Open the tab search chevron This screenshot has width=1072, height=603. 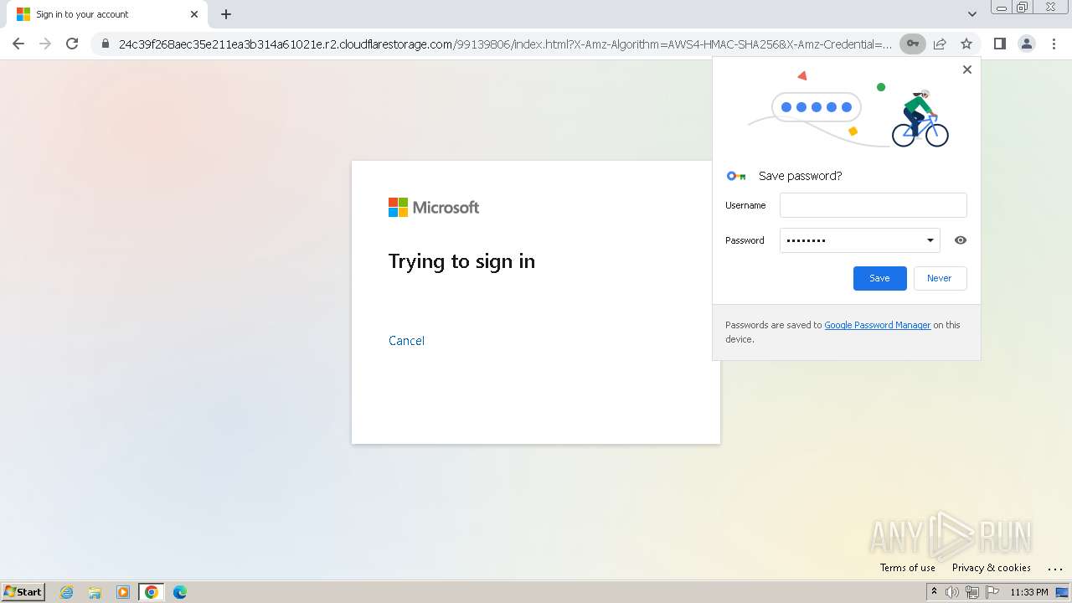click(972, 14)
